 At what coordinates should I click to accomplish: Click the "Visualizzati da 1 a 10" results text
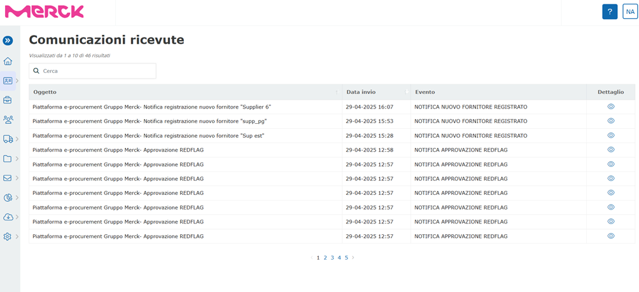click(69, 55)
